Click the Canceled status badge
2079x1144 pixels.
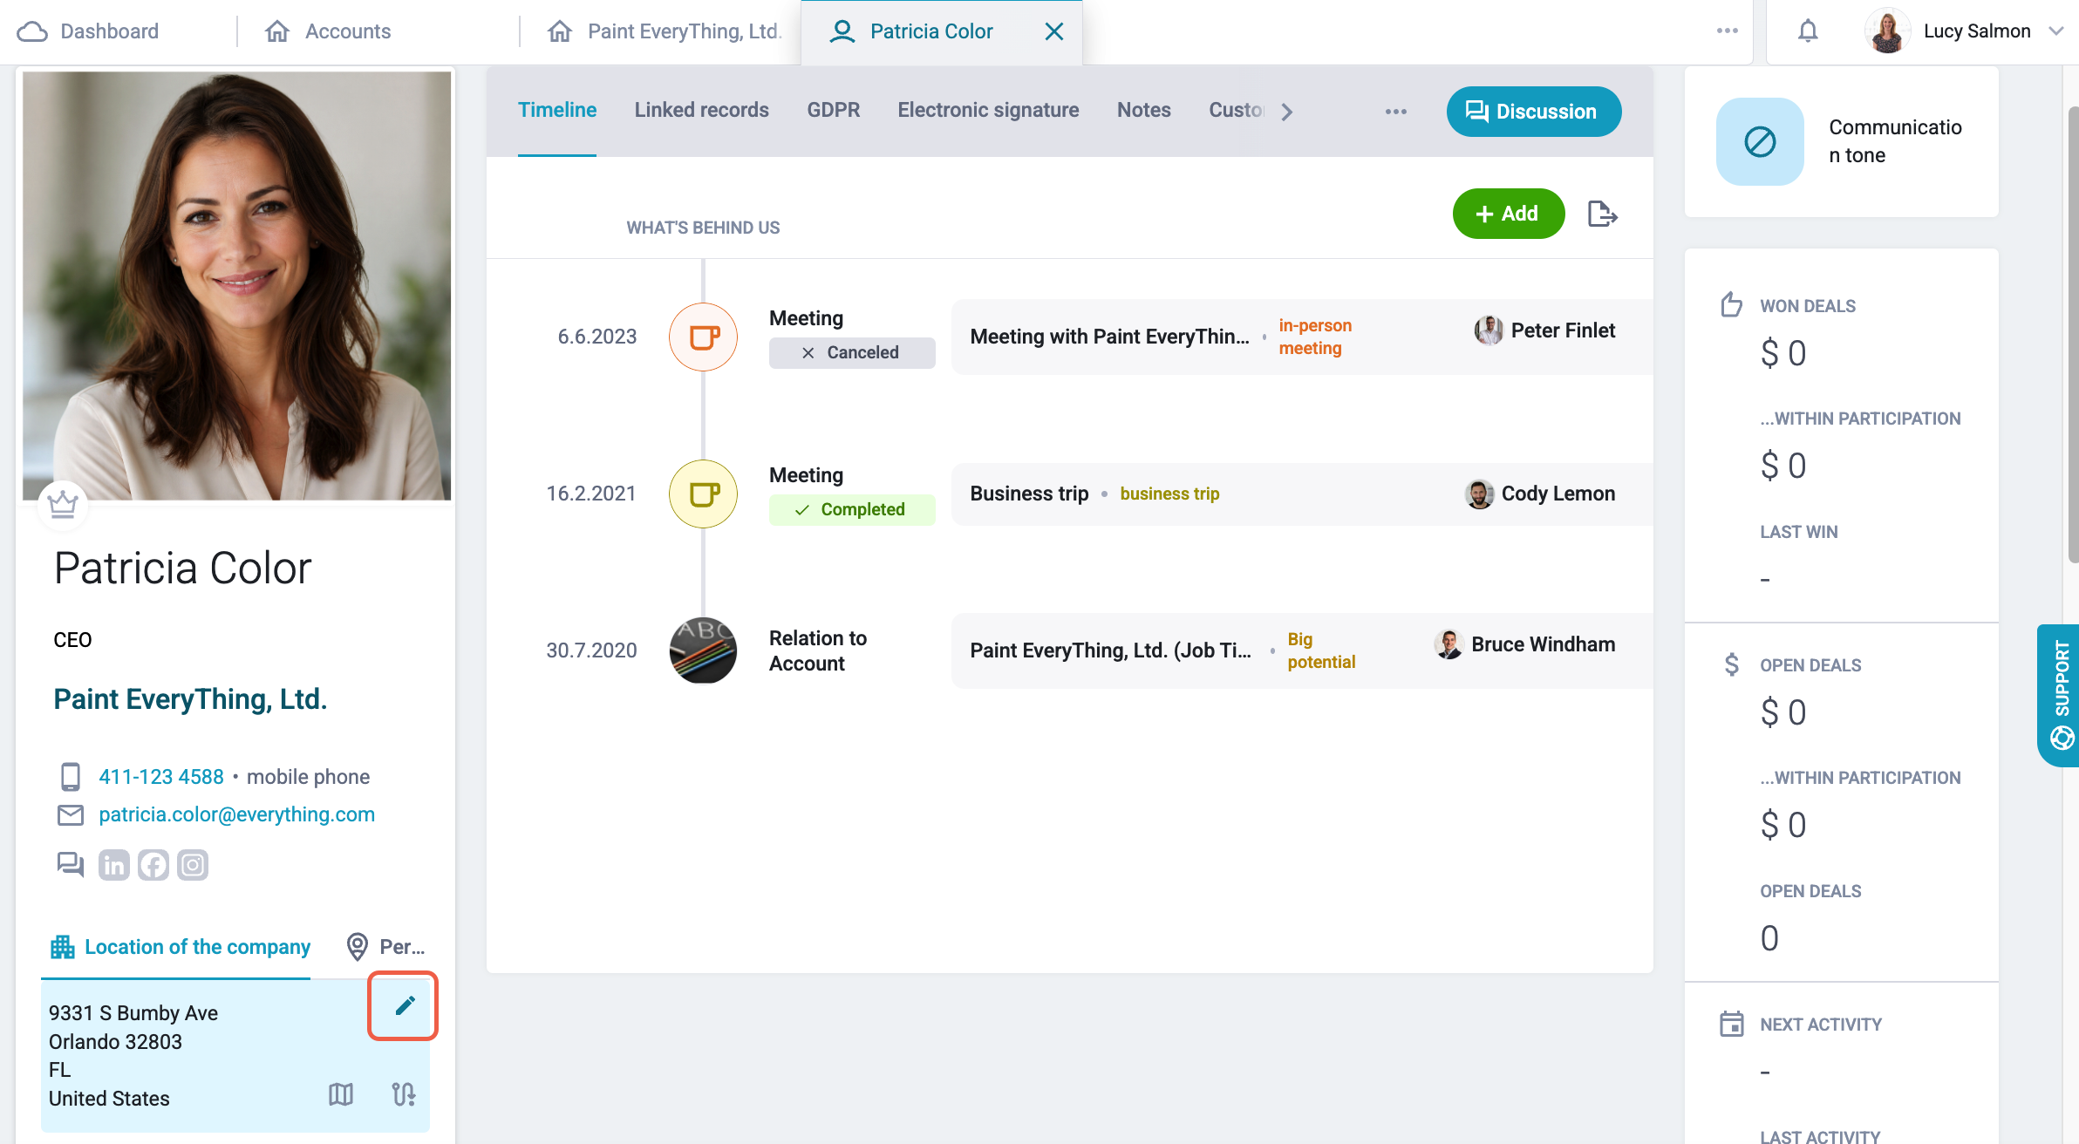[851, 352]
